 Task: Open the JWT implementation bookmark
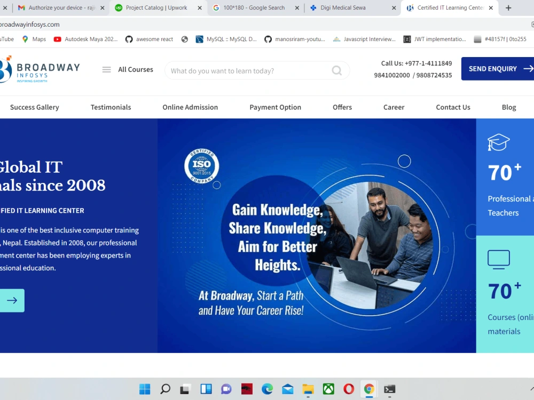coord(435,39)
